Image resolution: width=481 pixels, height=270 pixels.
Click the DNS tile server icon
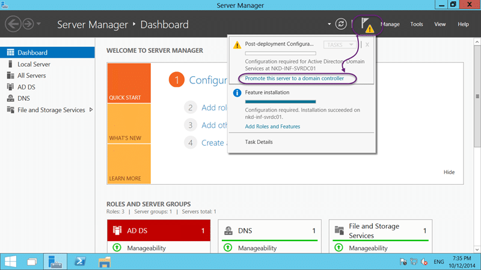click(x=228, y=230)
